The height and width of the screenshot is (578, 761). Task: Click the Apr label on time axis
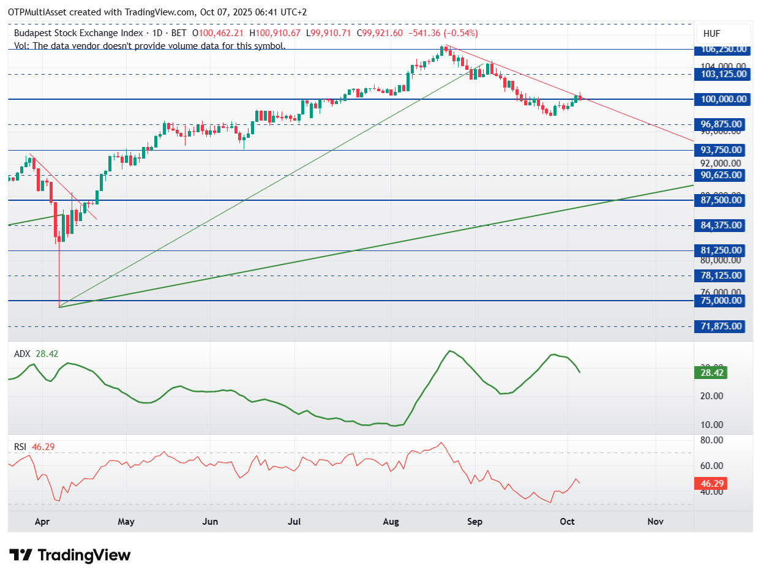point(42,522)
